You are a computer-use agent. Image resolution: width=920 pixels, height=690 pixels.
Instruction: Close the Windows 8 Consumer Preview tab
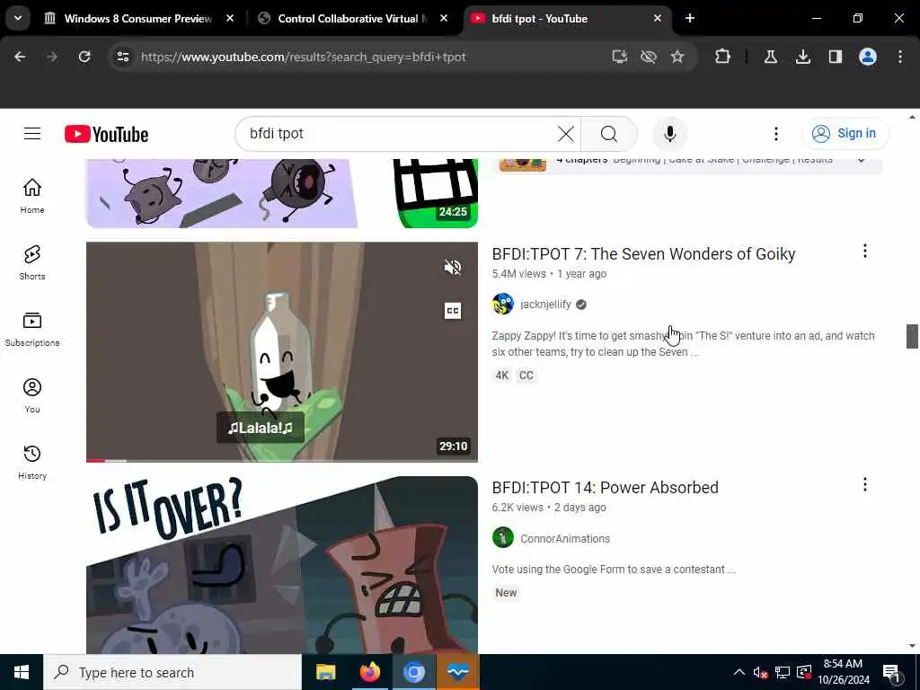tap(230, 18)
